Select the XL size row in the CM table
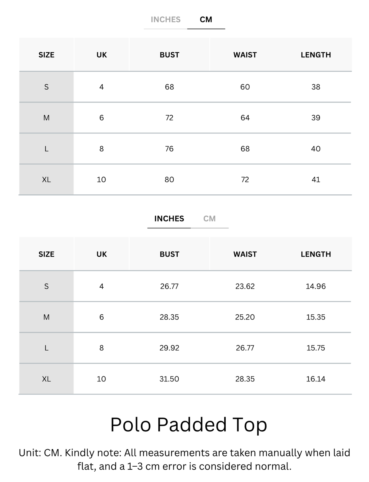Screen dimensions: 369x482 tap(185, 179)
